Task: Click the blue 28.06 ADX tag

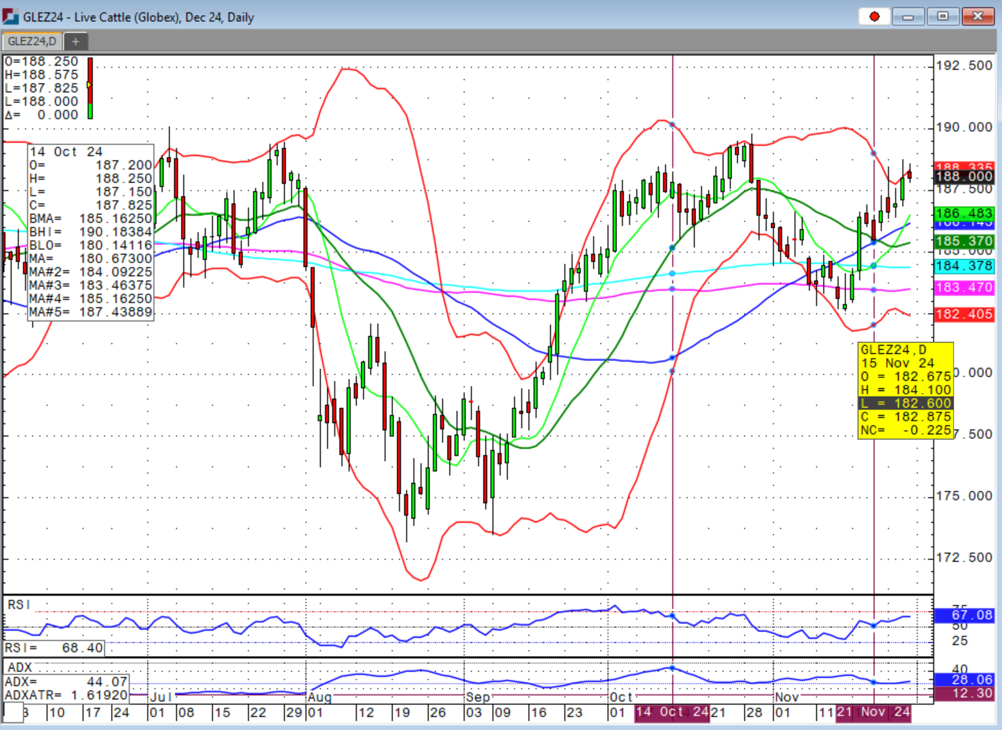Action: [964, 679]
